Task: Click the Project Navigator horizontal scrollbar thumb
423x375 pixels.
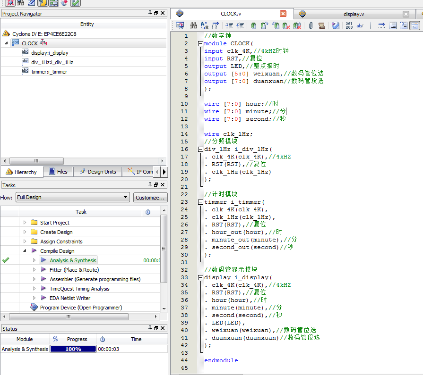Action: 36,161
